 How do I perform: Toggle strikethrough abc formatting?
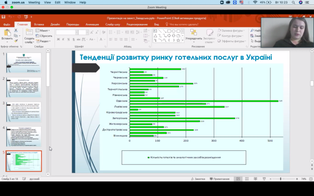click(x=78, y=39)
